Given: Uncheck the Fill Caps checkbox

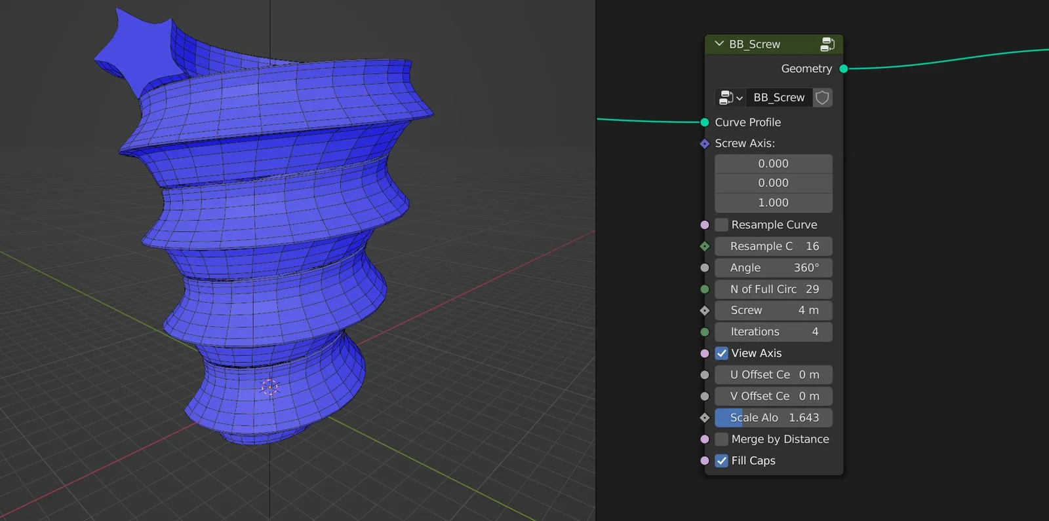Looking at the screenshot, I should tap(722, 461).
